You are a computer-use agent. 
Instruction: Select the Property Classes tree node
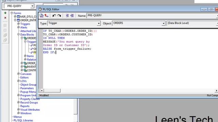[x=30, y=99]
